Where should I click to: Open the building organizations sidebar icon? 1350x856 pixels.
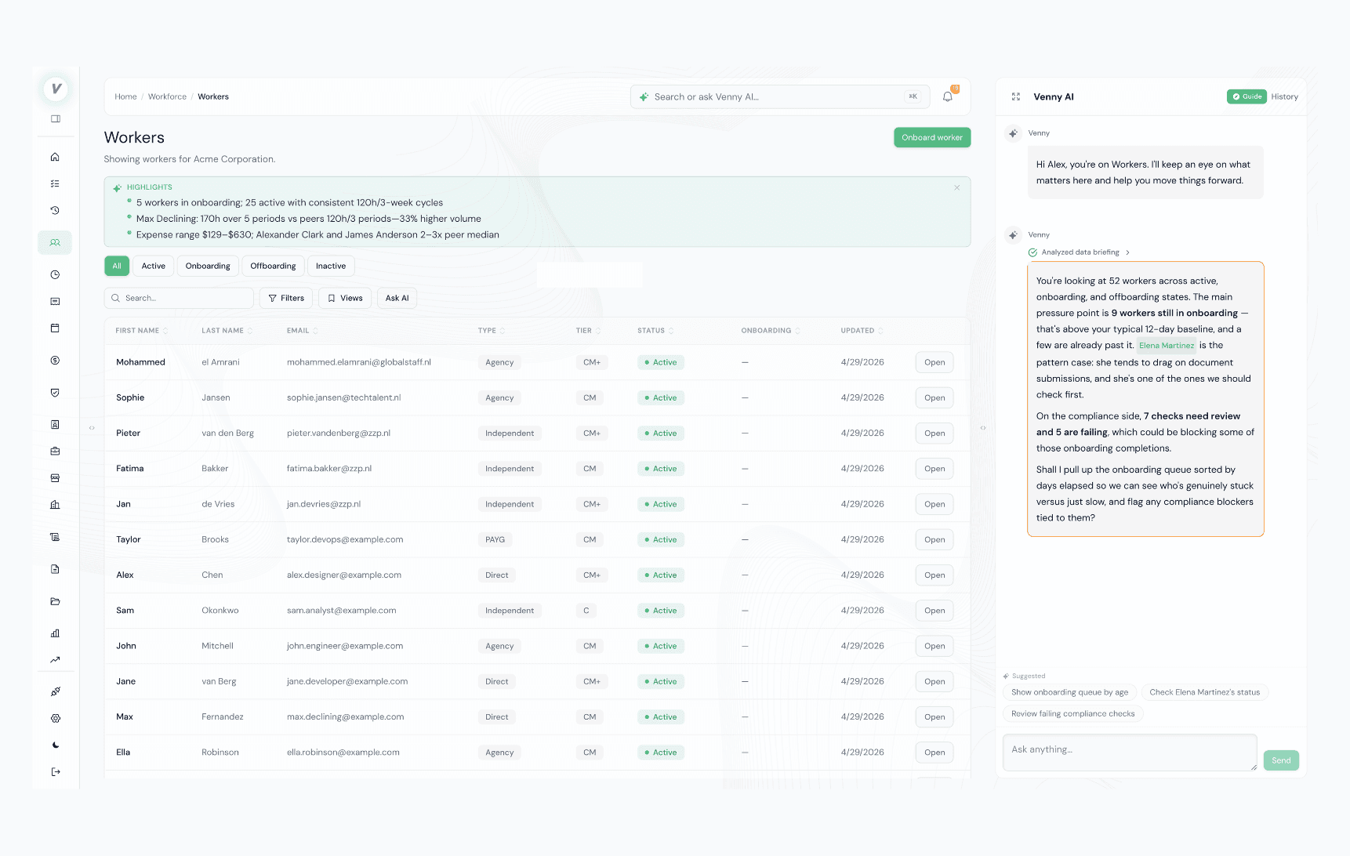coord(55,504)
